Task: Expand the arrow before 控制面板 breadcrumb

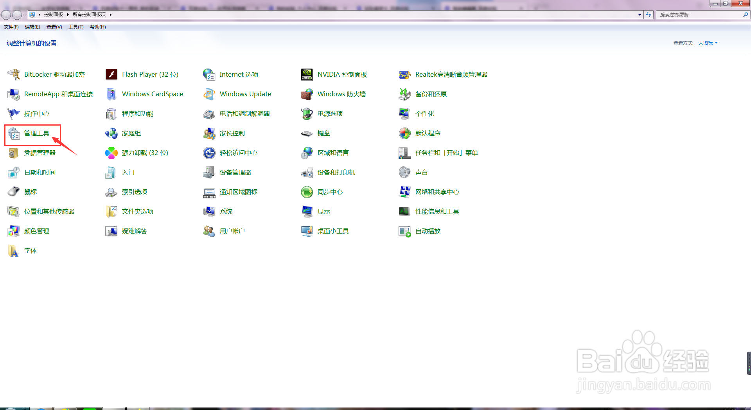Action: pos(39,14)
